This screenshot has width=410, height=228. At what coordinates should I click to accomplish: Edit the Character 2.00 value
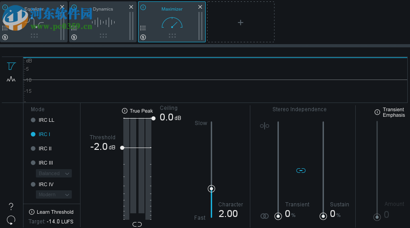point(228,214)
